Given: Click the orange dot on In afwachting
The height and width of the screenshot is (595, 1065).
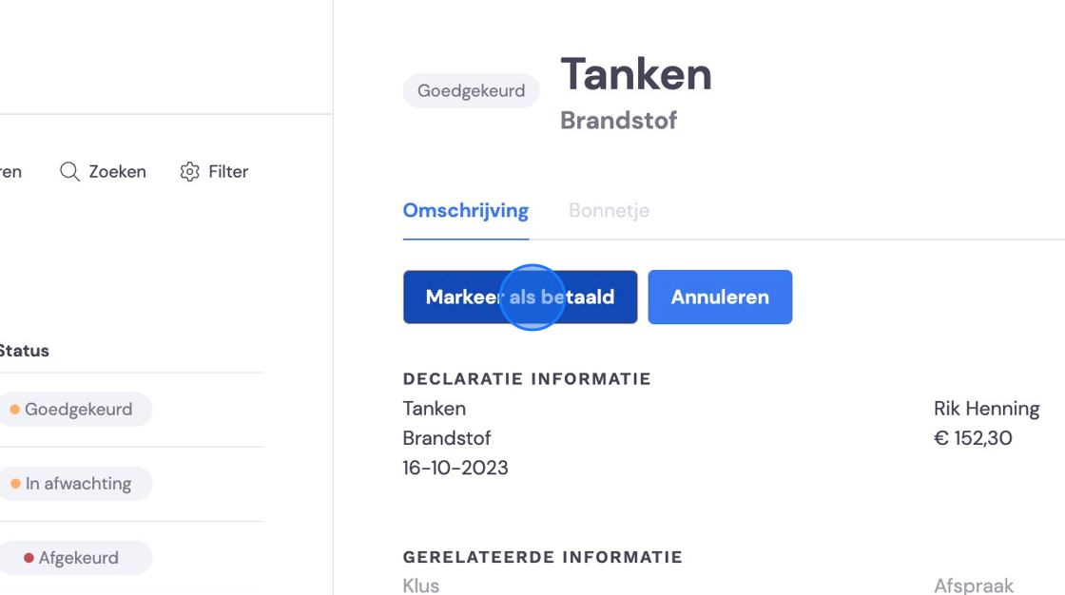Looking at the screenshot, I should (x=15, y=484).
